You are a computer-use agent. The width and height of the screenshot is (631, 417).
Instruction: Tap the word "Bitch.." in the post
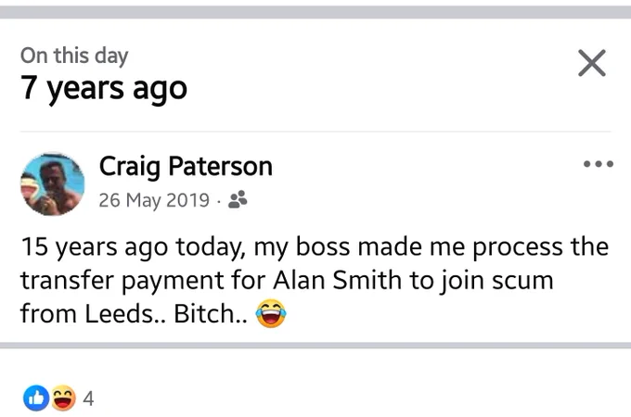211,314
